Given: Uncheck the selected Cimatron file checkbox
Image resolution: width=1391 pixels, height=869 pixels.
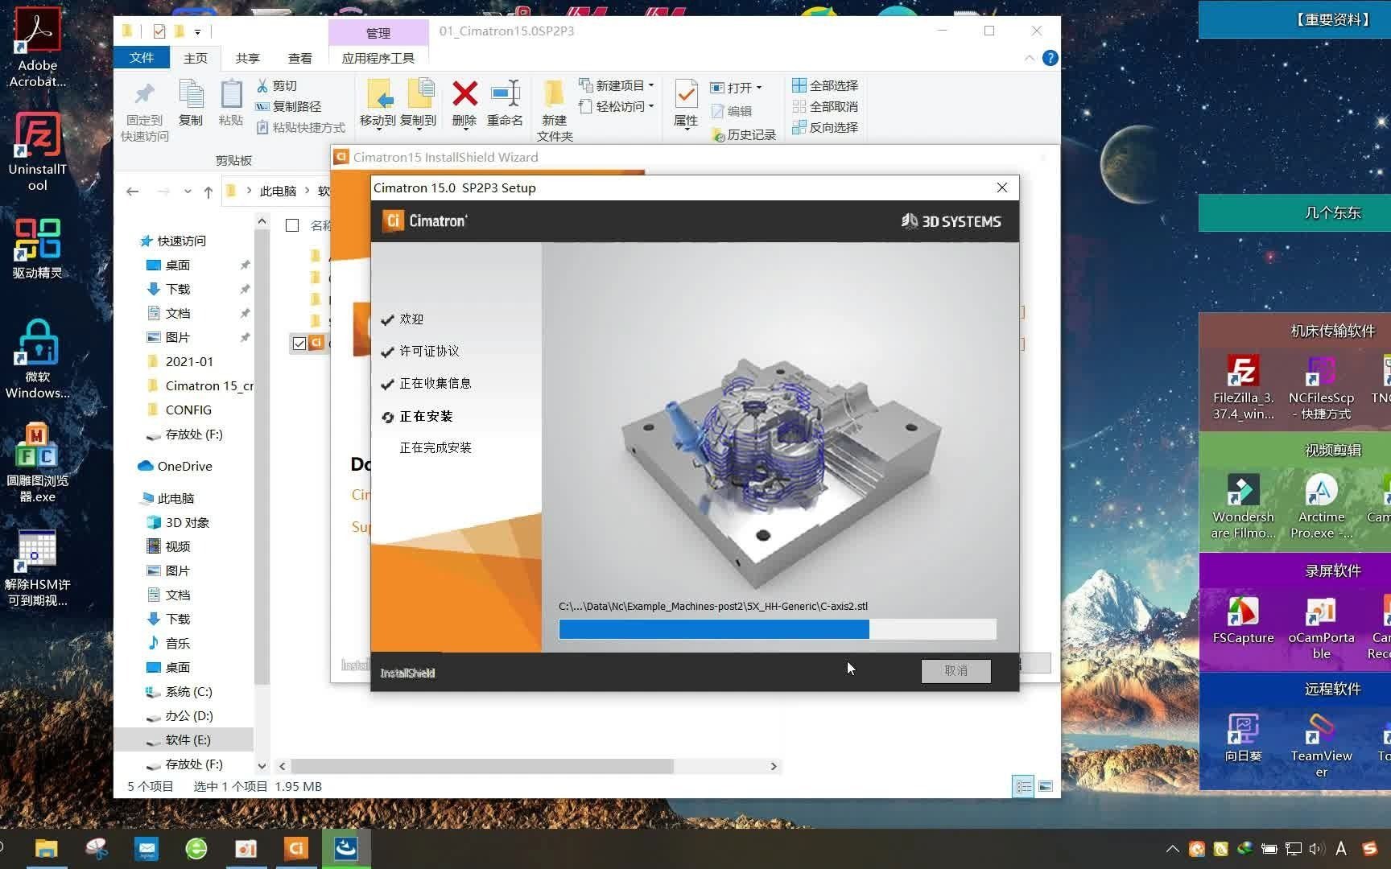Looking at the screenshot, I should [x=299, y=344].
